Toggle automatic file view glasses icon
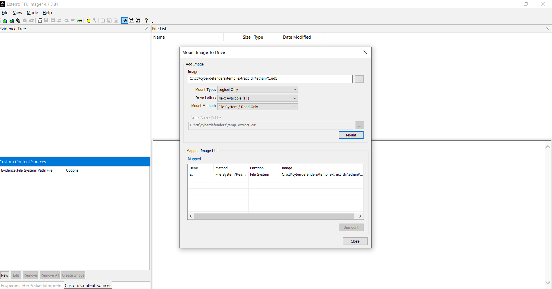552x289 pixels. click(124, 20)
